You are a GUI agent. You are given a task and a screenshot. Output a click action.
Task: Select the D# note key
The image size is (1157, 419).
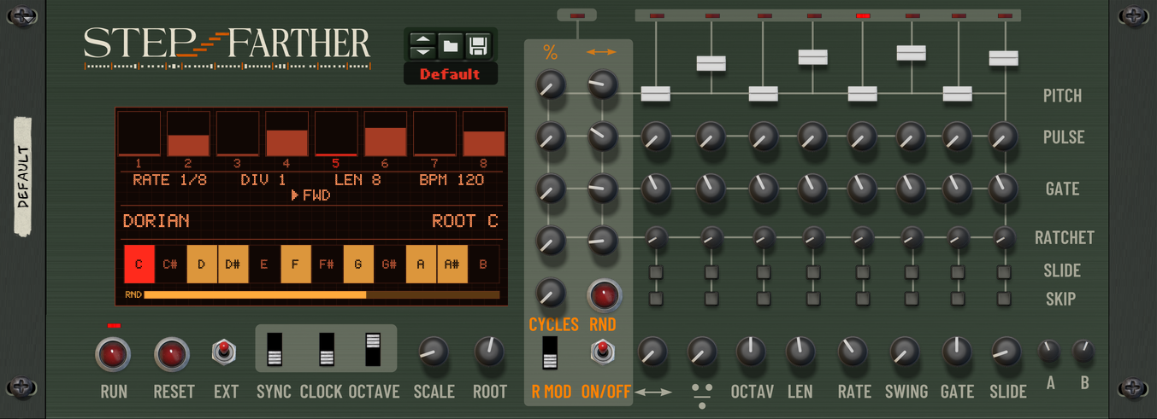pyautogui.click(x=233, y=264)
